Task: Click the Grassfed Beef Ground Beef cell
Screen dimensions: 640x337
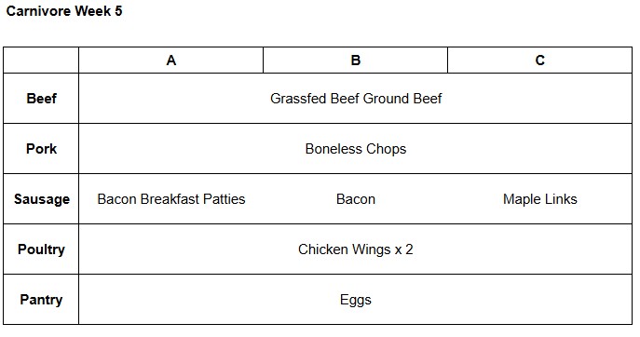Action: click(356, 99)
